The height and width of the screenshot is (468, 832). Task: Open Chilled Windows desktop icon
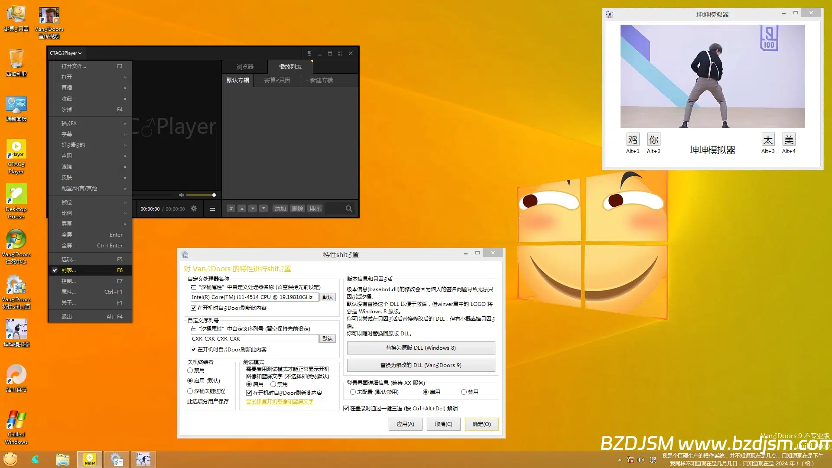pyautogui.click(x=16, y=427)
